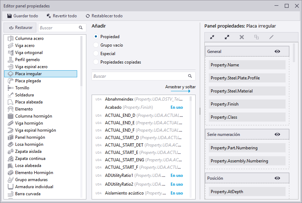Choose the Propiedades copiadas radio option
Image resolution: width=302 pixels, height=203 pixels.
coord(96,62)
